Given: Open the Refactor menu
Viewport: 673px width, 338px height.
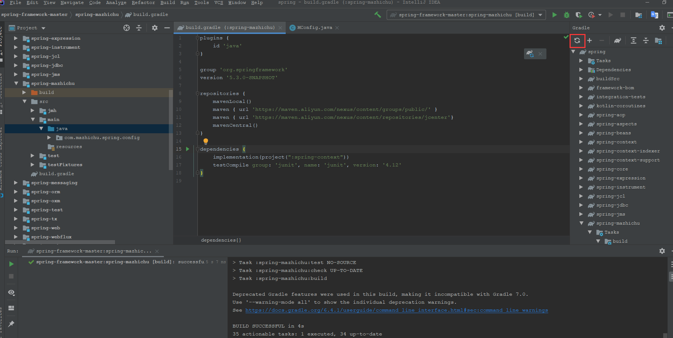Looking at the screenshot, I should (143, 3).
